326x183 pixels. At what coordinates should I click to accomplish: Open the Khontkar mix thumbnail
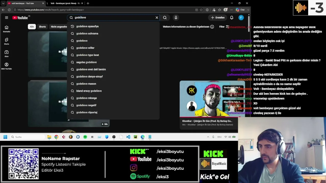click(x=212, y=99)
